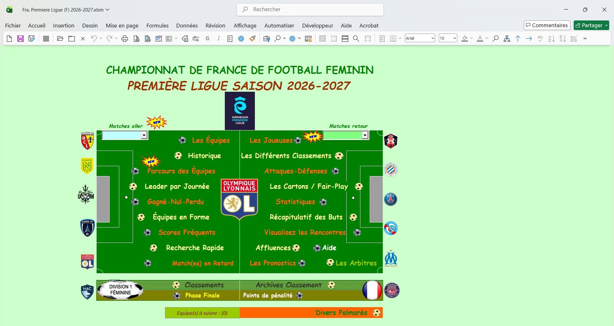Click the print preview page icon
Image resolution: width=614 pixels, height=326 pixels.
[137, 39]
